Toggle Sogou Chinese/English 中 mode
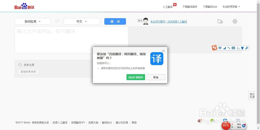 point(220,48)
